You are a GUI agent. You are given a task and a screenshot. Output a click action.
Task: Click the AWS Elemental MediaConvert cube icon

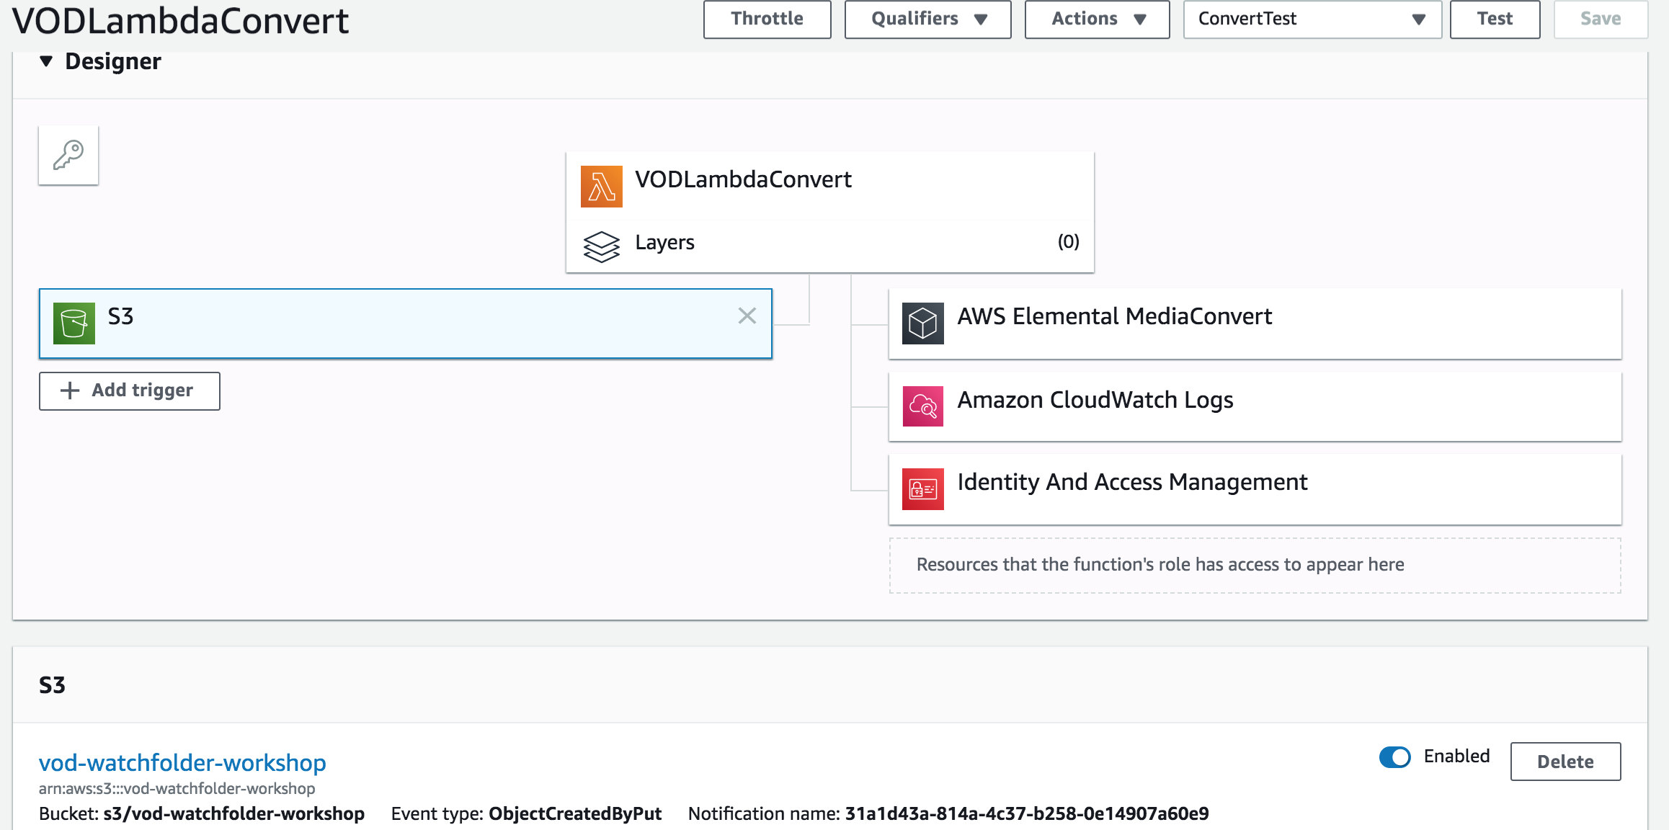923,323
